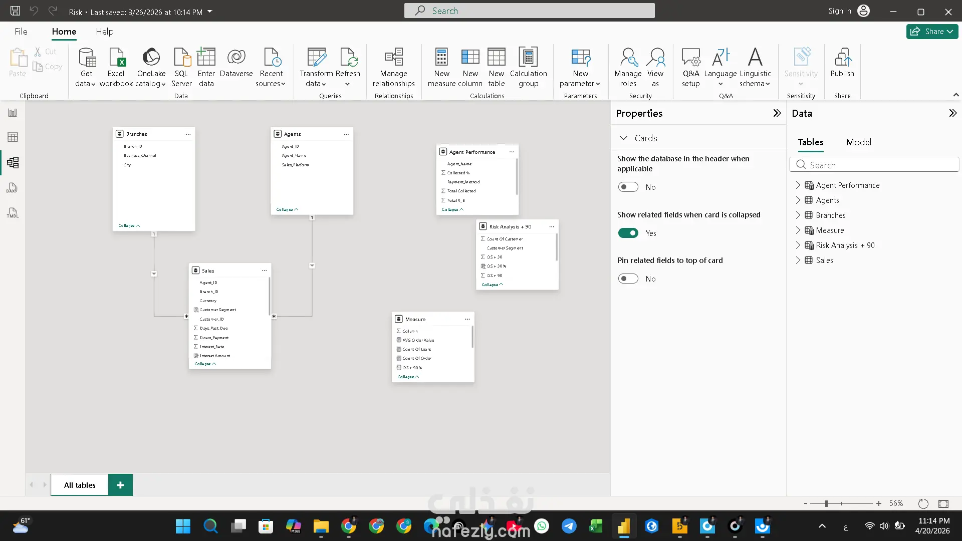
Task: Create a New table
Action: point(497,68)
